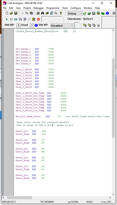Click the Save Workspace icon

[x=94, y=13]
